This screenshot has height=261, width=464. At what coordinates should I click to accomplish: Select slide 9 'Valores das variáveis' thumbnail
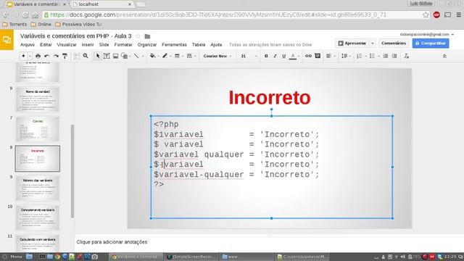click(x=38, y=188)
